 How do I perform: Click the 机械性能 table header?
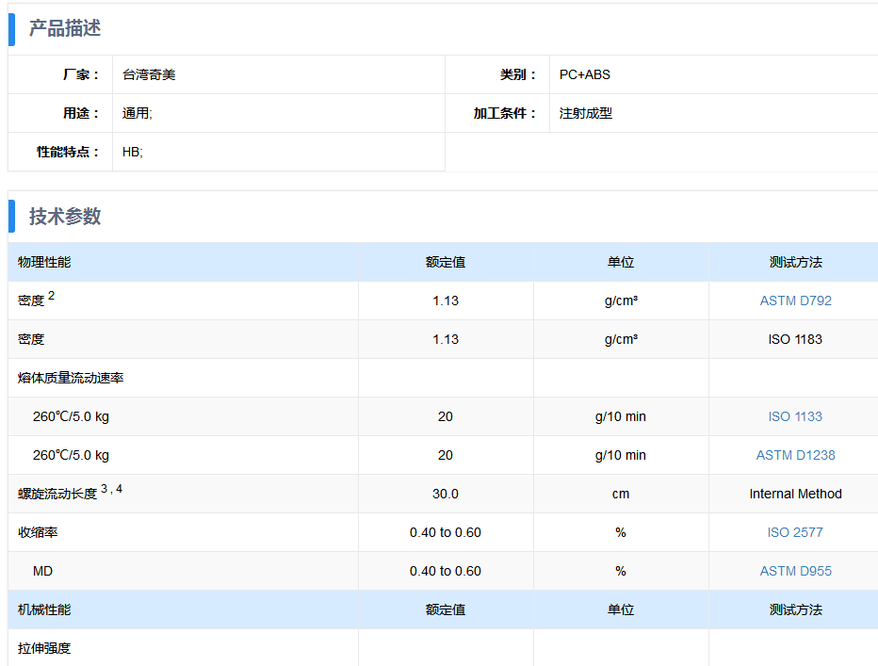tap(44, 610)
